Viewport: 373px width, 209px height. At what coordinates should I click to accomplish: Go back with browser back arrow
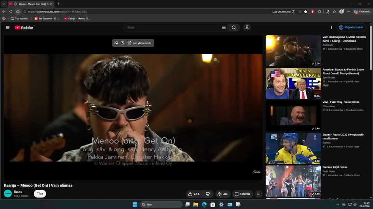pyautogui.click(x=4, y=11)
